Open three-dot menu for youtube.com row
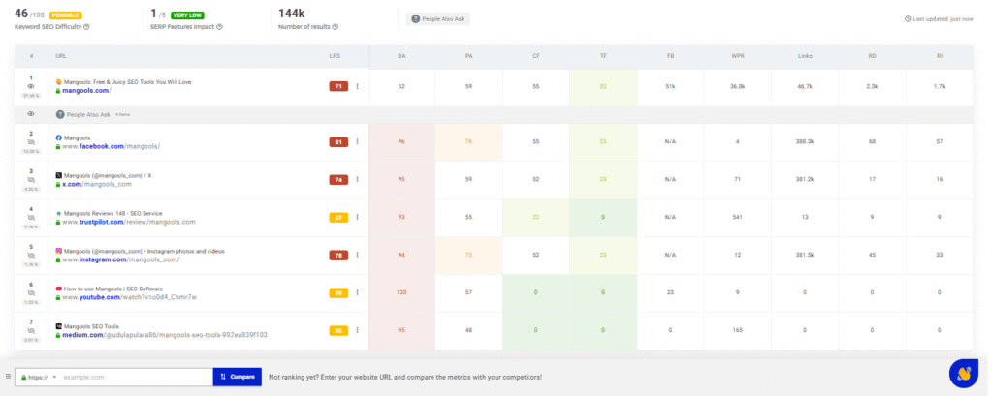The image size is (993, 396). [357, 293]
